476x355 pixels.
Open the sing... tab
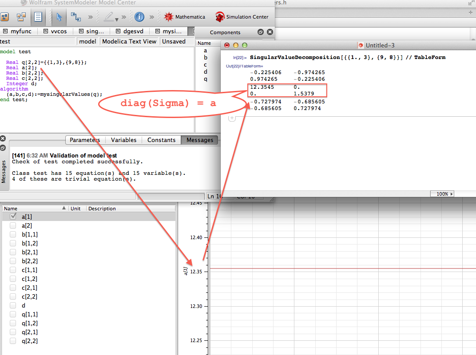click(91, 31)
